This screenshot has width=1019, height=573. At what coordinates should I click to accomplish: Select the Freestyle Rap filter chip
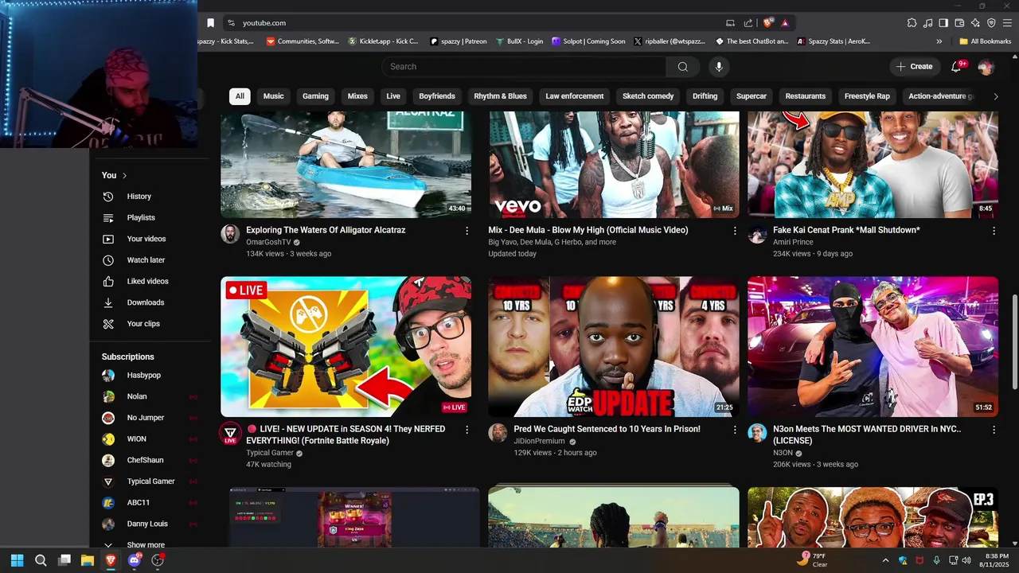click(x=867, y=96)
